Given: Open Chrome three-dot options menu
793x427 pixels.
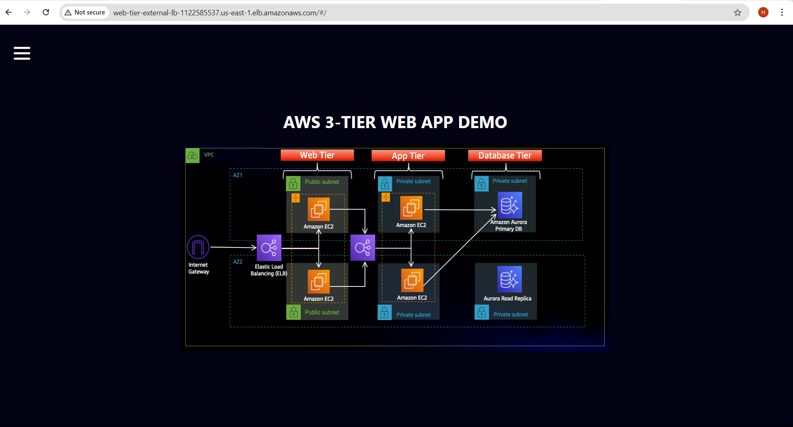Looking at the screenshot, I should tap(782, 12).
